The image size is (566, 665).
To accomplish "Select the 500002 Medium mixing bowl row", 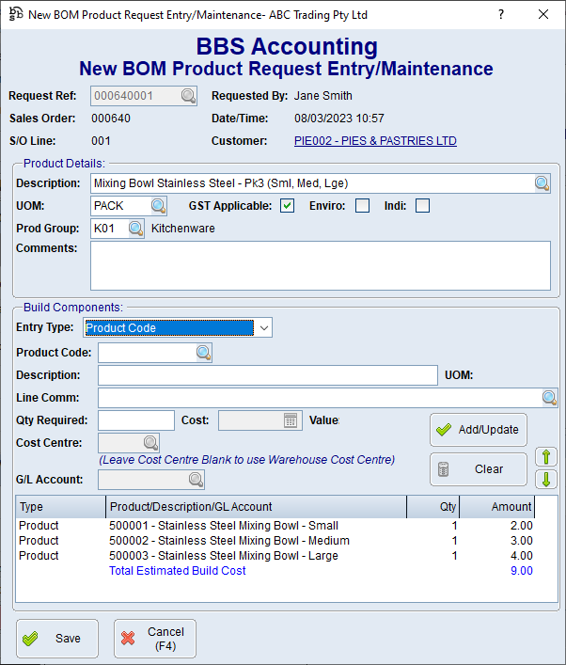I will [229, 541].
